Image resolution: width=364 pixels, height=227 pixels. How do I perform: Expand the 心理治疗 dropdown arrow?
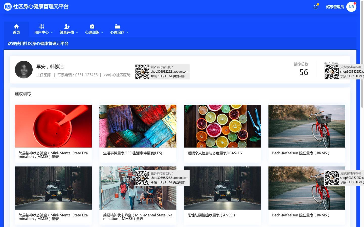click(x=128, y=33)
